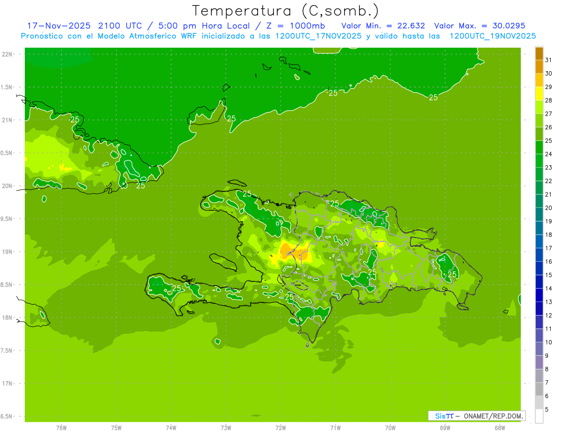Click the 72W longitude axis label
Viewport: 561px width, 434px height.
280,427
